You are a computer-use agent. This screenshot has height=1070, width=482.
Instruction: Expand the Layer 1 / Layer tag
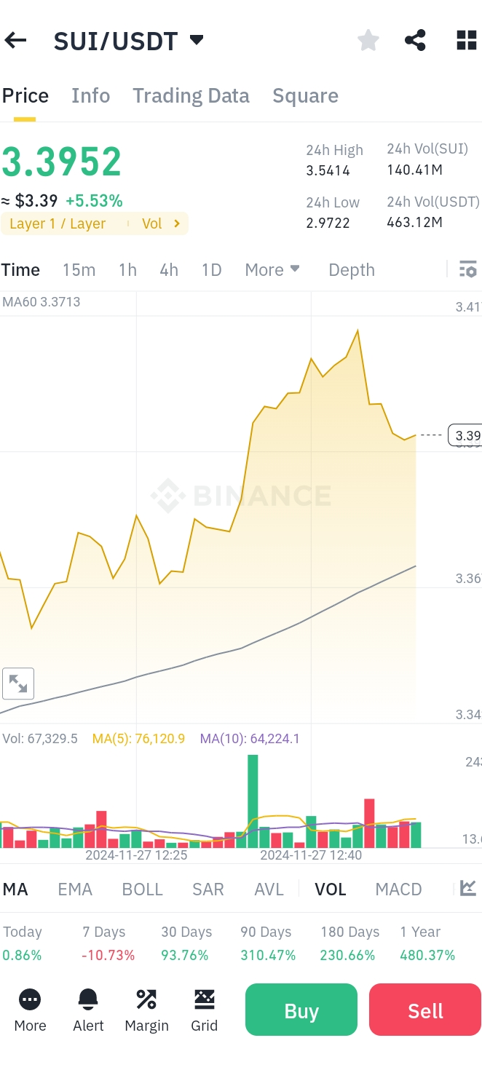(58, 223)
